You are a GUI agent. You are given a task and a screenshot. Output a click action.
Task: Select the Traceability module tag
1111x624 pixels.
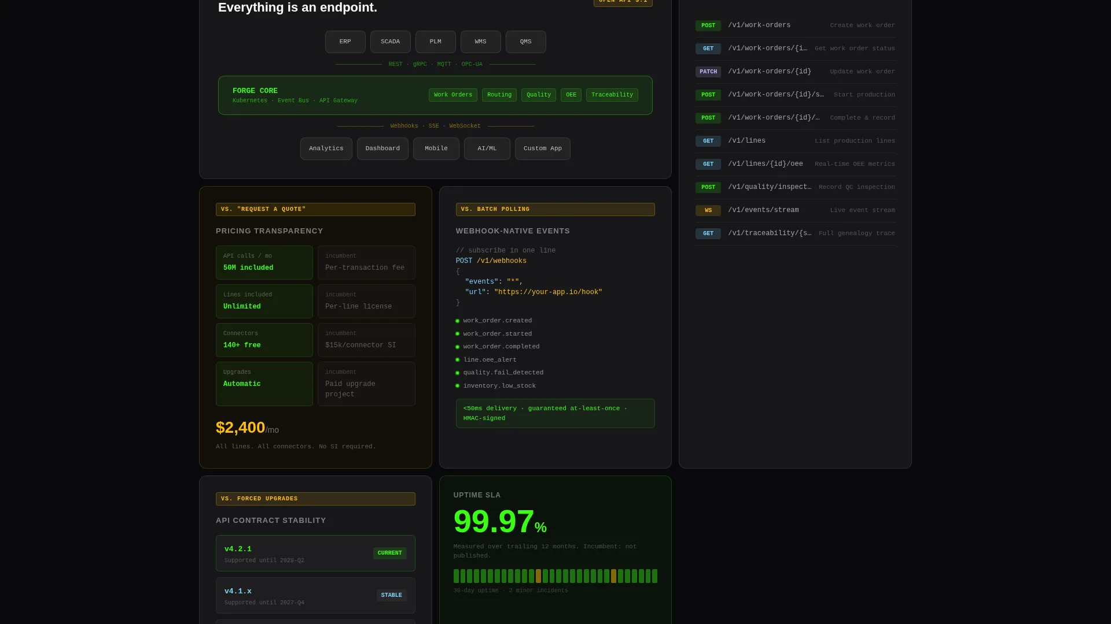[x=612, y=95]
